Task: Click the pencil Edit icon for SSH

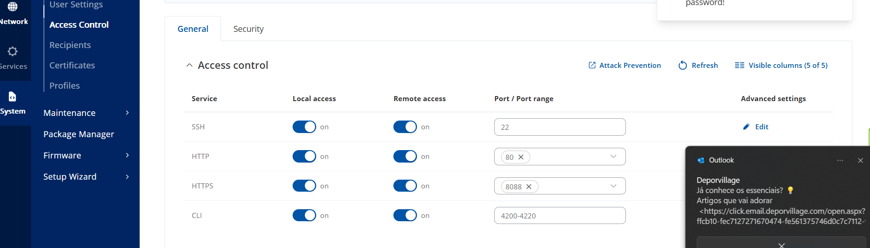Action: coord(746,127)
